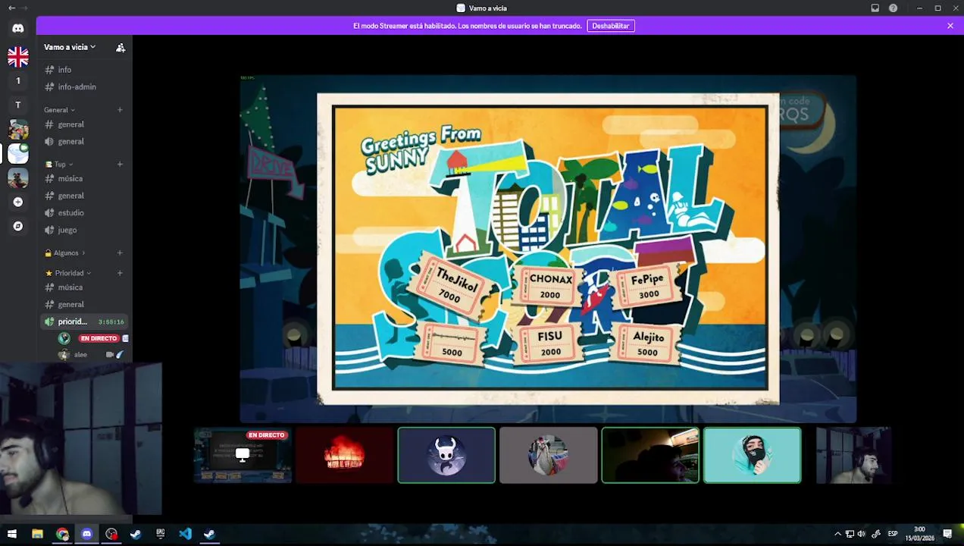Open Windows notification center icon
Screen dimensions: 964x546
947,534
